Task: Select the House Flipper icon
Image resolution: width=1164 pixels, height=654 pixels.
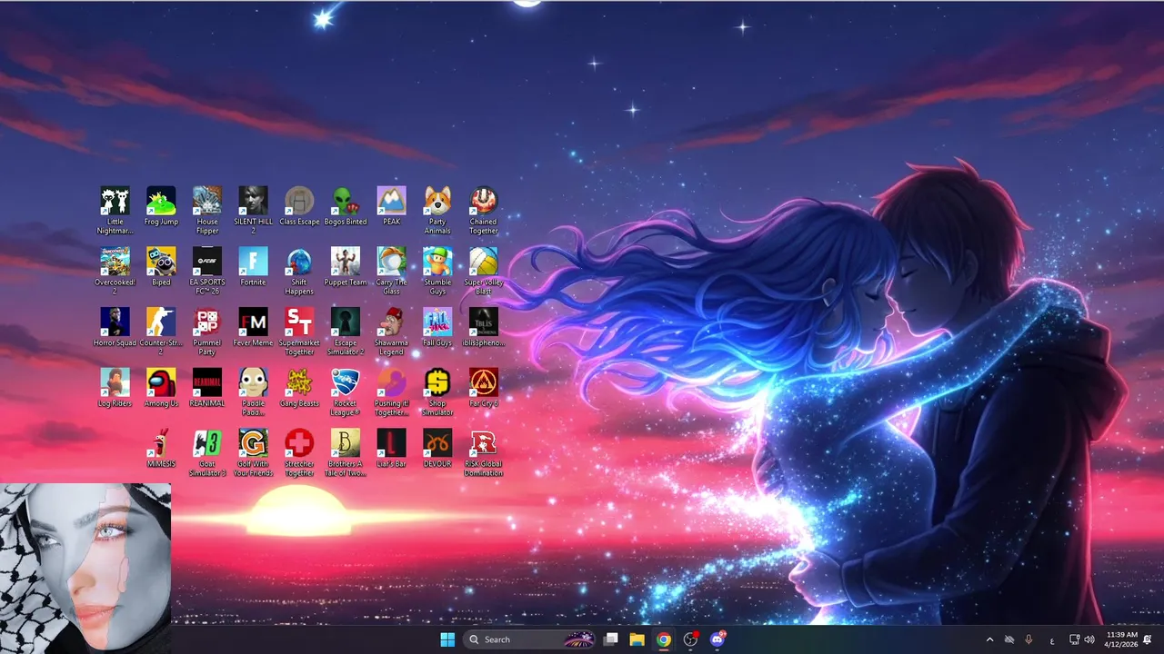Action: (x=207, y=210)
